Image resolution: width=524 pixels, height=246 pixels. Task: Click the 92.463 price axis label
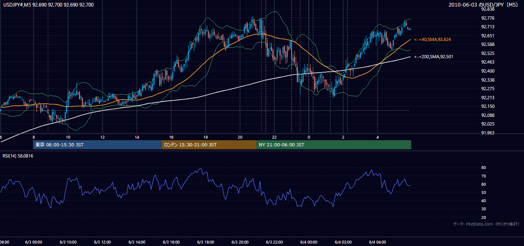(488, 62)
